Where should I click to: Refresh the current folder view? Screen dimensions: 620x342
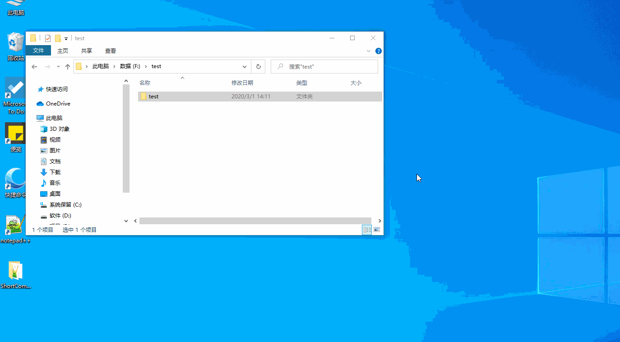click(258, 66)
